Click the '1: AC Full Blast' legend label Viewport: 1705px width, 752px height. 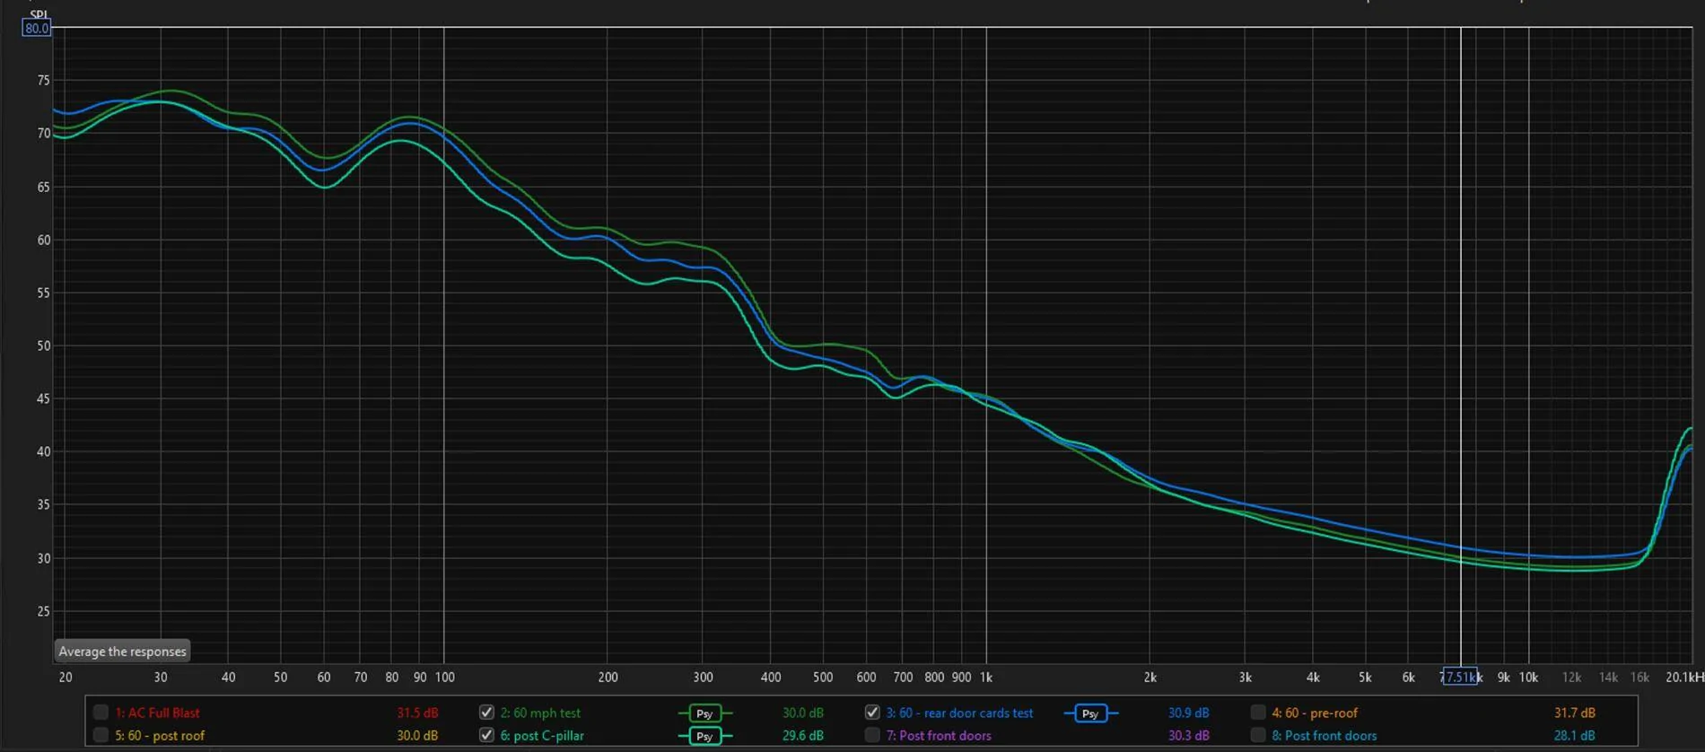click(157, 713)
